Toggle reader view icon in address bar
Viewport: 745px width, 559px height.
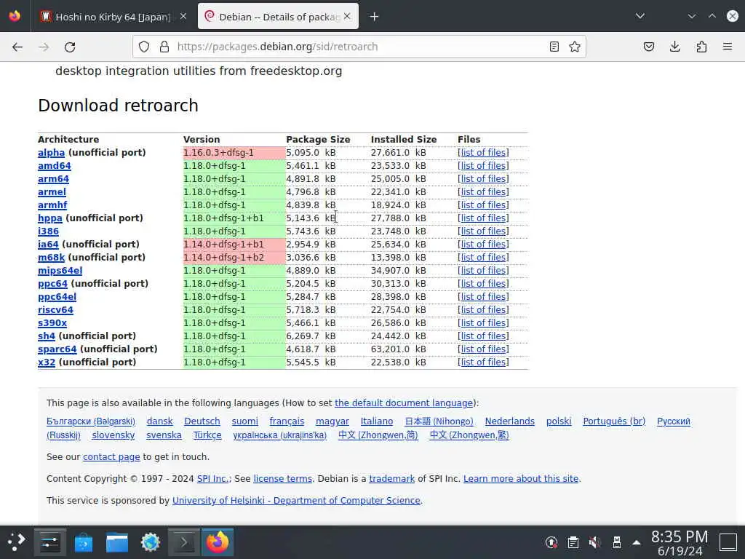click(x=554, y=47)
